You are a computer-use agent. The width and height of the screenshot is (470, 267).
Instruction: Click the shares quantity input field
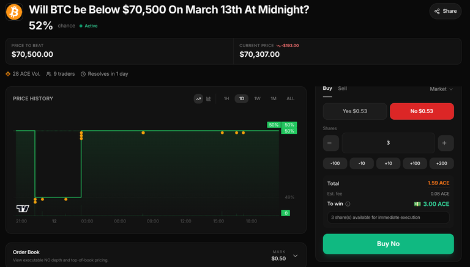(x=388, y=143)
